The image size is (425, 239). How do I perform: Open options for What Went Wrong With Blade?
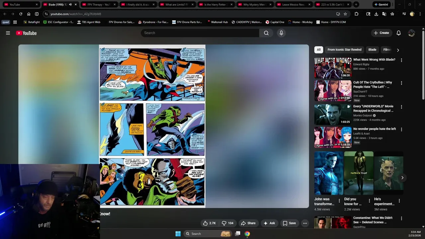pos(401,60)
